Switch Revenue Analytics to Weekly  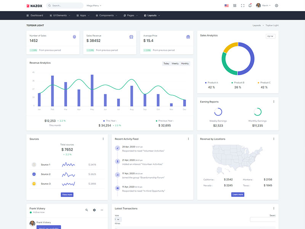(x=175, y=64)
